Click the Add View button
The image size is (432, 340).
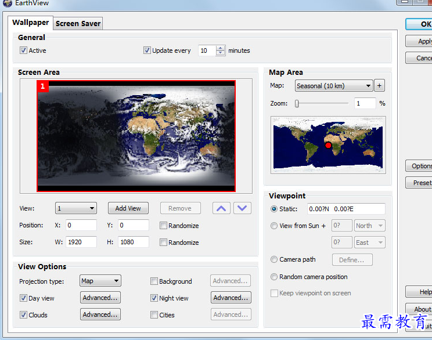[x=128, y=208]
